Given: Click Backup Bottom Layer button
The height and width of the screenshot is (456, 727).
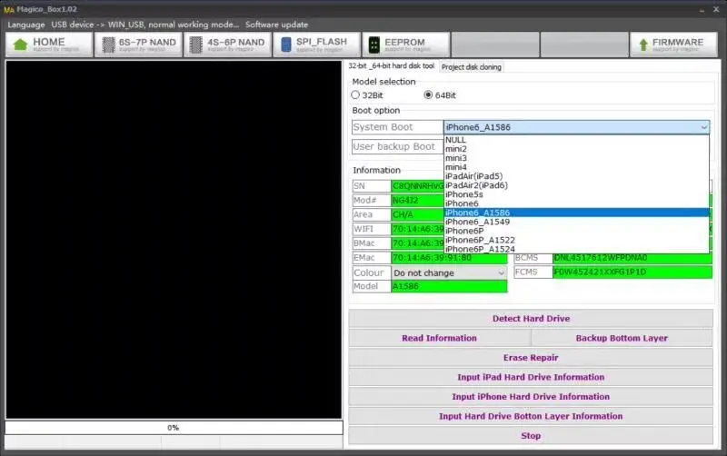Looking at the screenshot, I should tap(622, 338).
